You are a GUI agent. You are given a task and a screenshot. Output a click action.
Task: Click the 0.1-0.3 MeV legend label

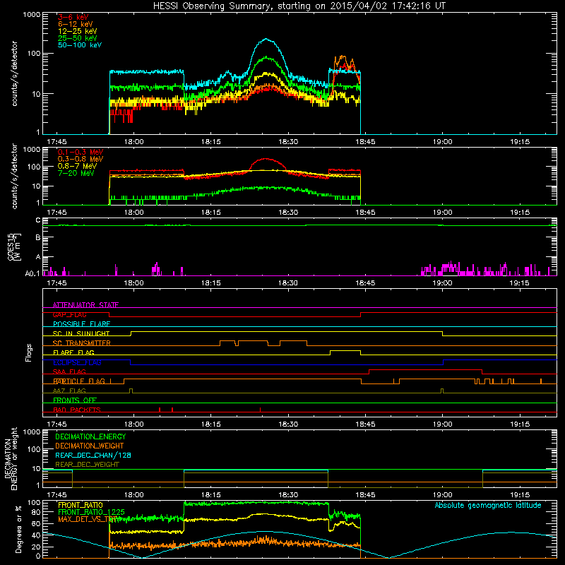pos(81,152)
